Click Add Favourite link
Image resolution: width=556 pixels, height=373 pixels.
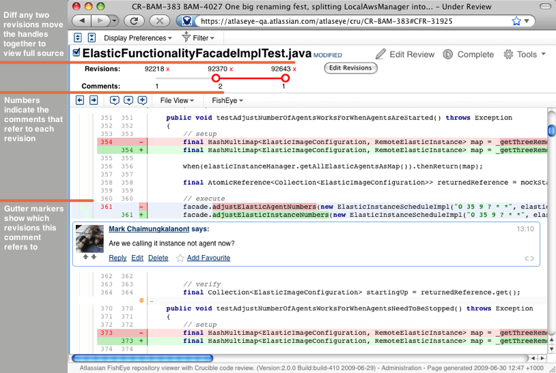[x=208, y=258]
